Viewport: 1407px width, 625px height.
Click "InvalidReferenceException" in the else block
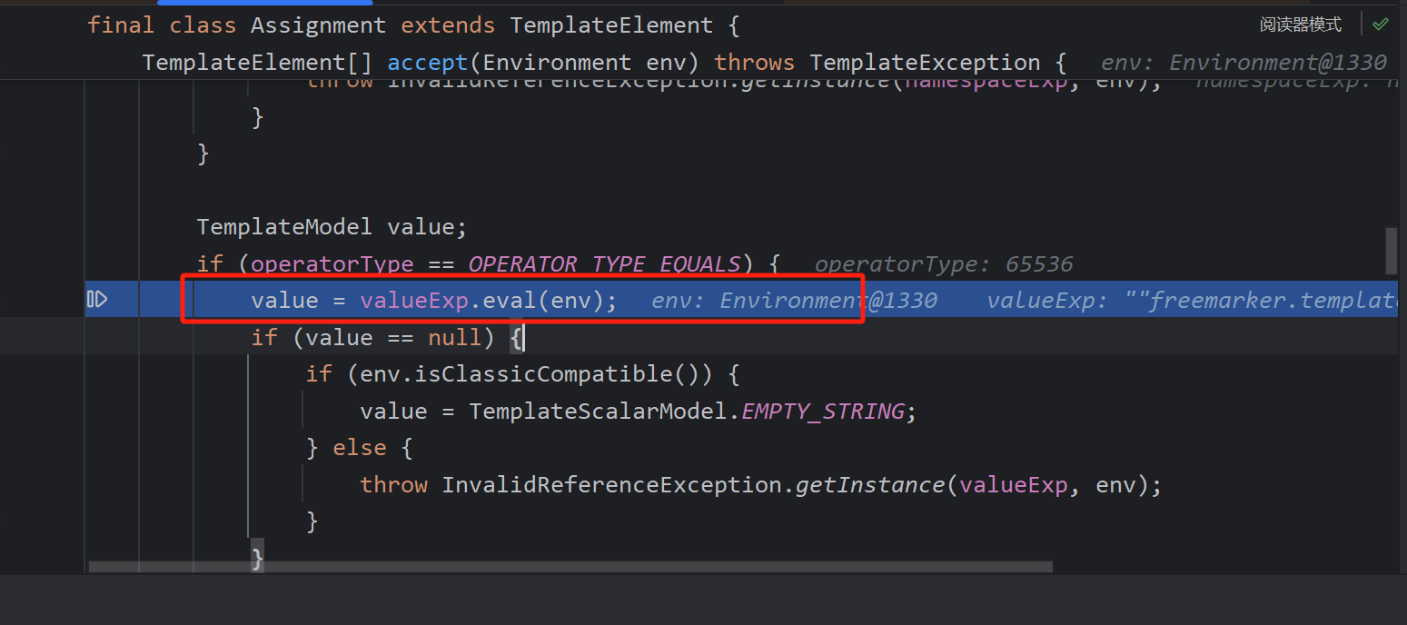point(611,485)
